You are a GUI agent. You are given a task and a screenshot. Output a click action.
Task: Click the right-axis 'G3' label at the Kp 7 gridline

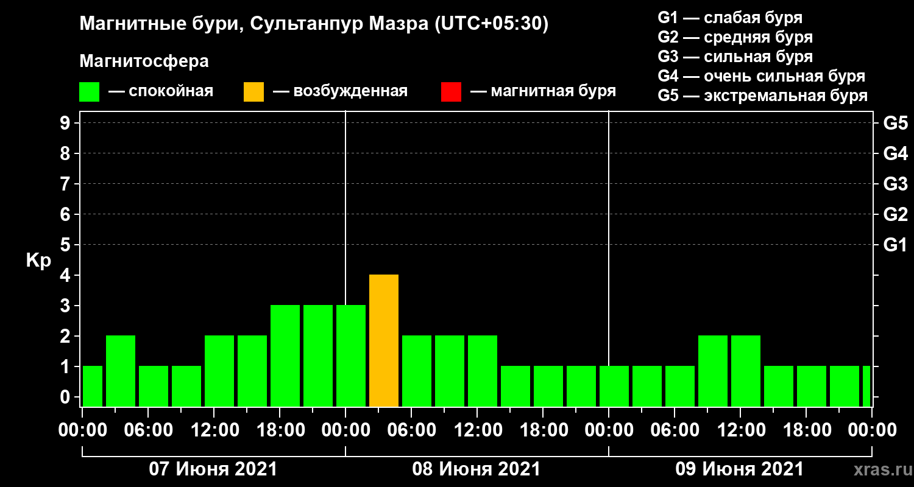(895, 184)
